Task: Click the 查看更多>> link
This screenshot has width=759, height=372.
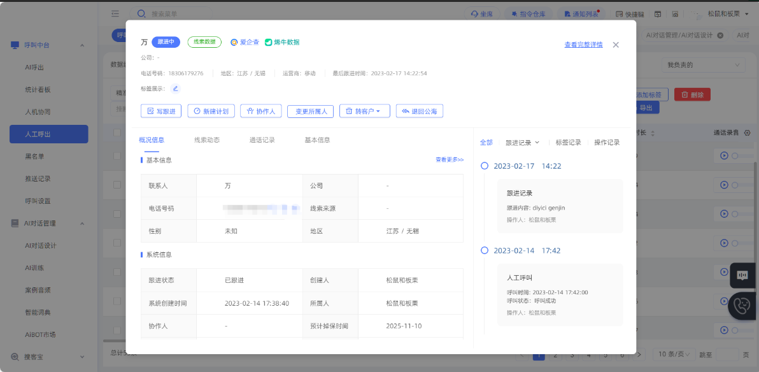Action: (x=450, y=159)
